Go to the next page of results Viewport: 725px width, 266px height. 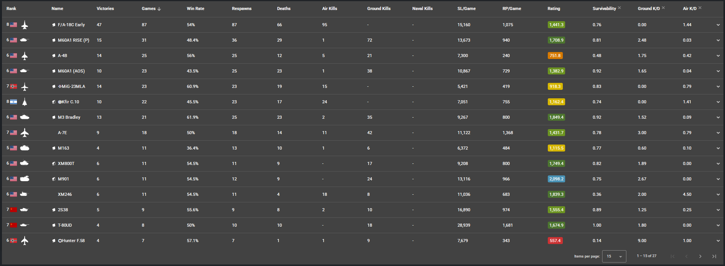tap(700, 256)
